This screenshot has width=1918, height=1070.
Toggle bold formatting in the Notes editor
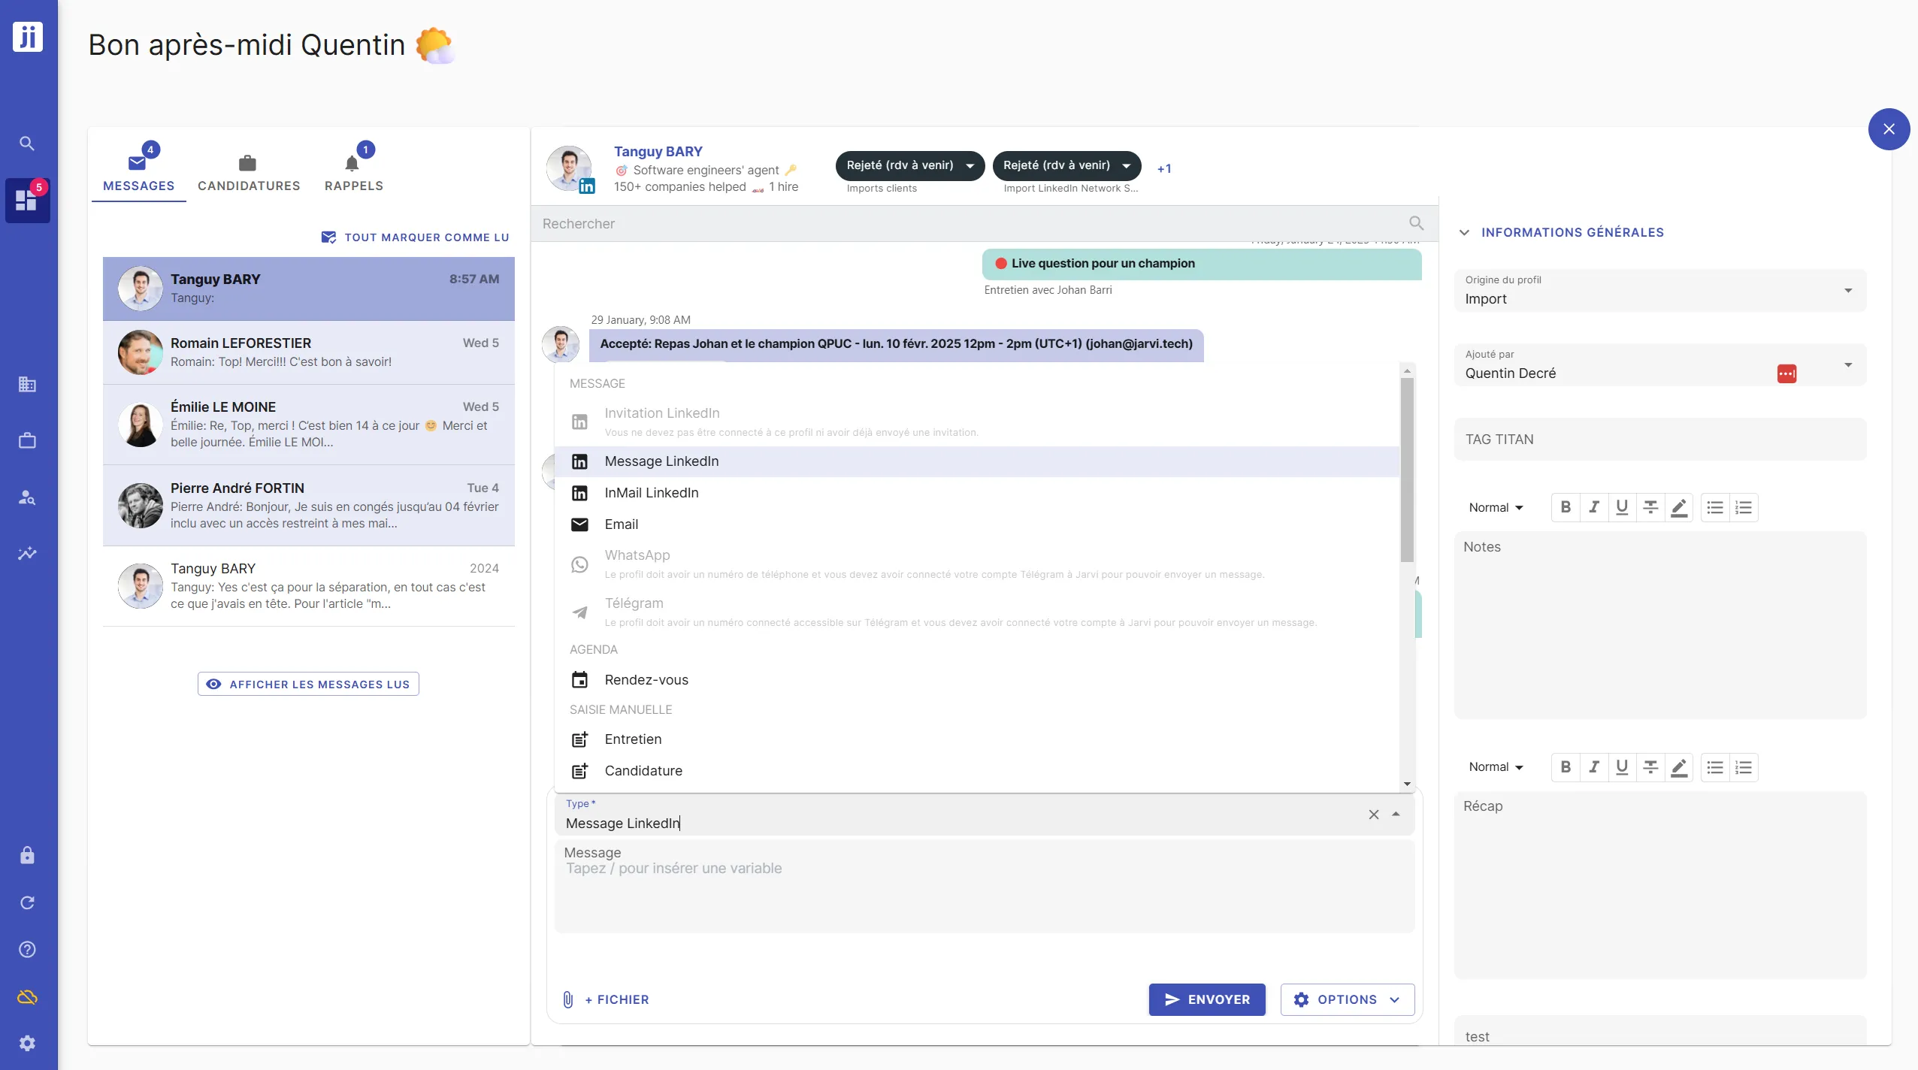pyautogui.click(x=1566, y=507)
